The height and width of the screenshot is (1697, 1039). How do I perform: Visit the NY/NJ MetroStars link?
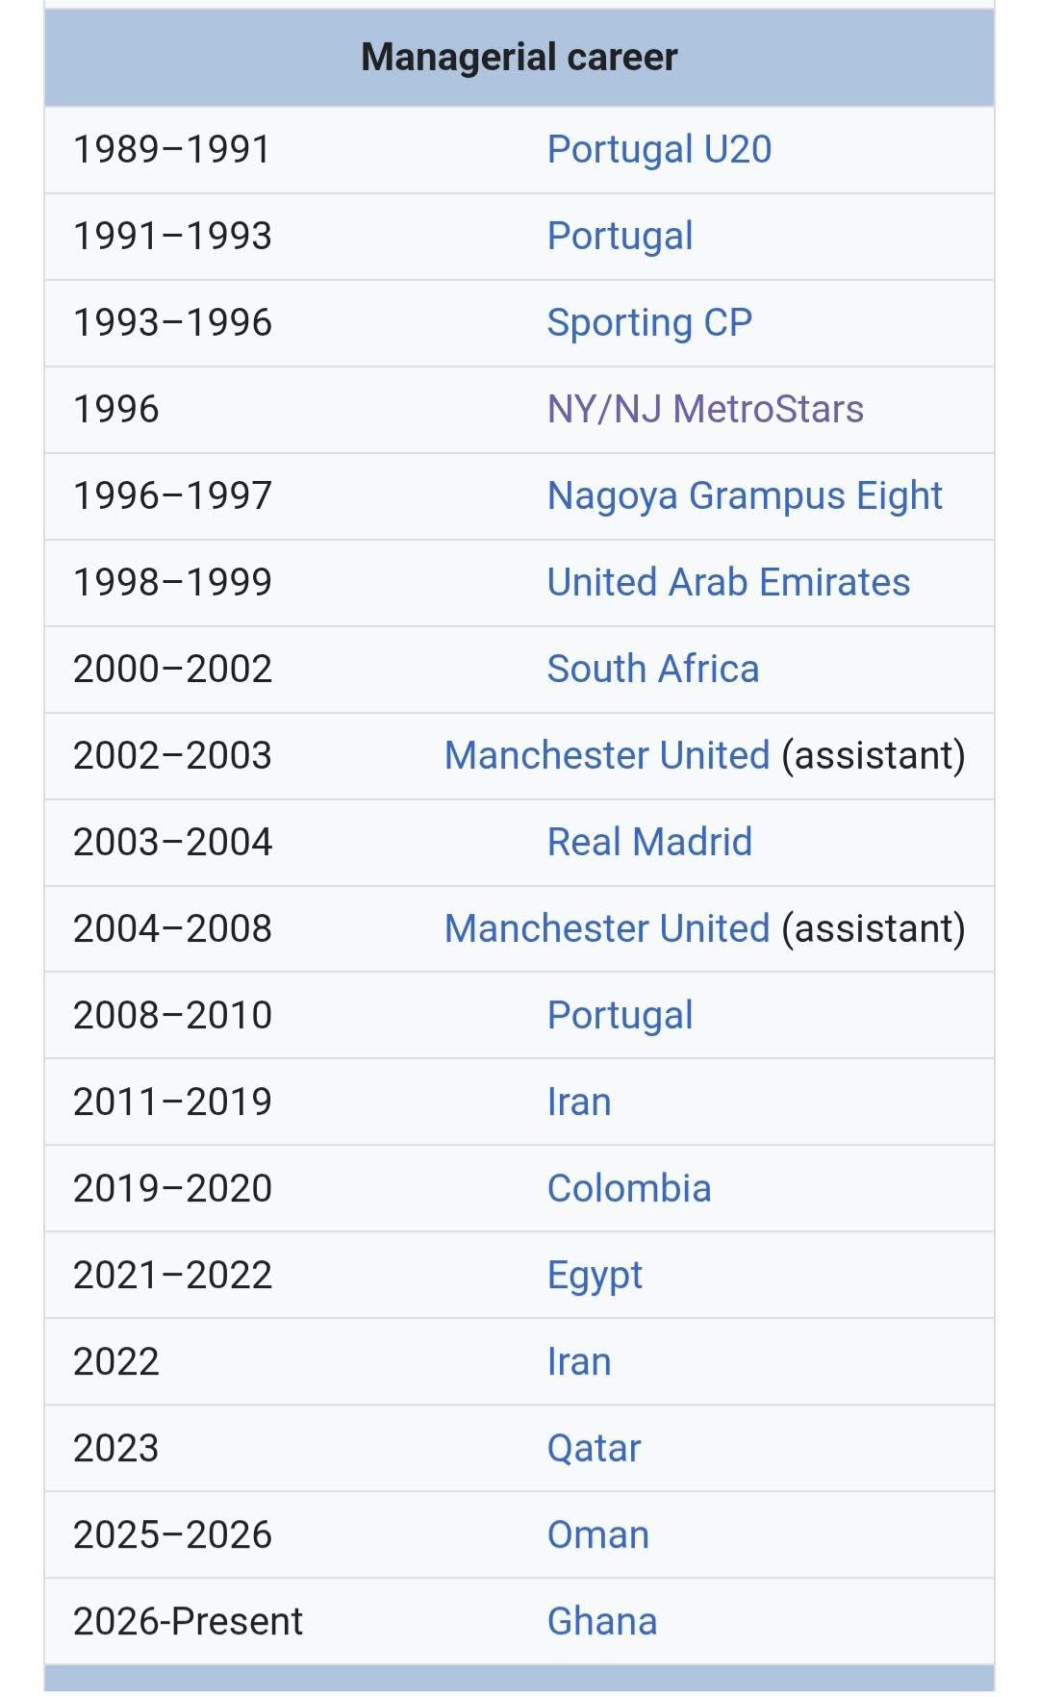pyautogui.click(x=705, y=410)
